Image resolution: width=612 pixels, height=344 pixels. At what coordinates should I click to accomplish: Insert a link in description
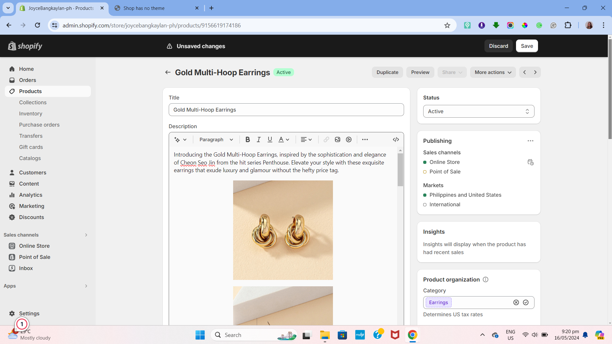pos(326,140)
